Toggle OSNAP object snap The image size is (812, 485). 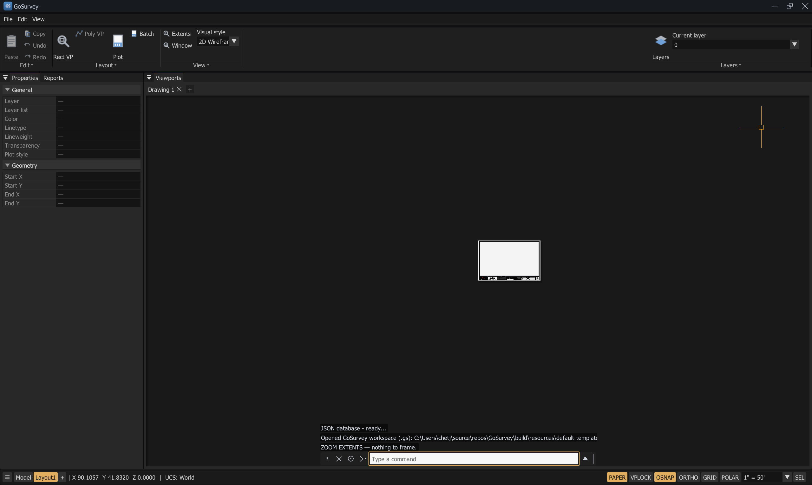pyautogui.click(x=665, y=477)
